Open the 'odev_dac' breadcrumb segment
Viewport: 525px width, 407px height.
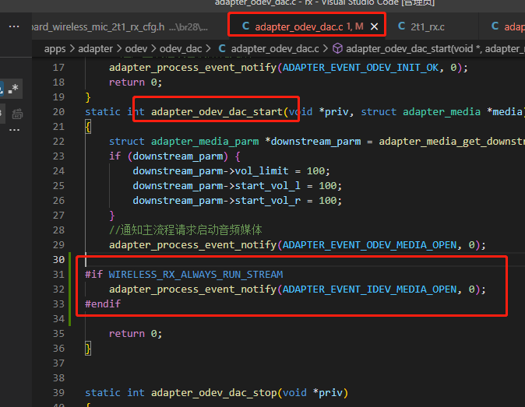[181, 49]
